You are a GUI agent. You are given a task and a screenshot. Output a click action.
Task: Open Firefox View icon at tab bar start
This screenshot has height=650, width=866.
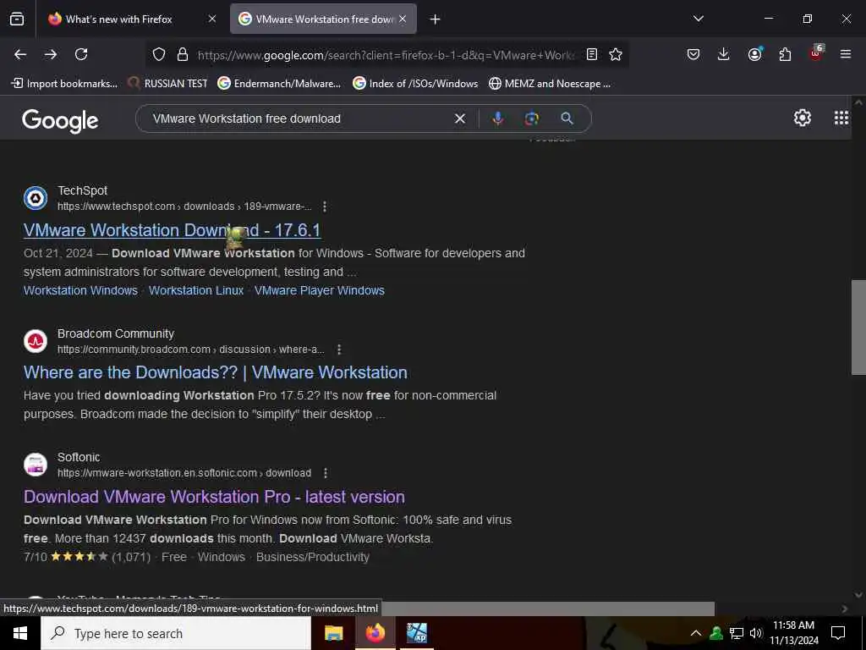pyautogui.click(x=17, y=19)
